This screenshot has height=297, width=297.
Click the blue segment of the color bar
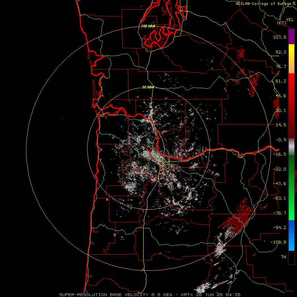point(291,235)
